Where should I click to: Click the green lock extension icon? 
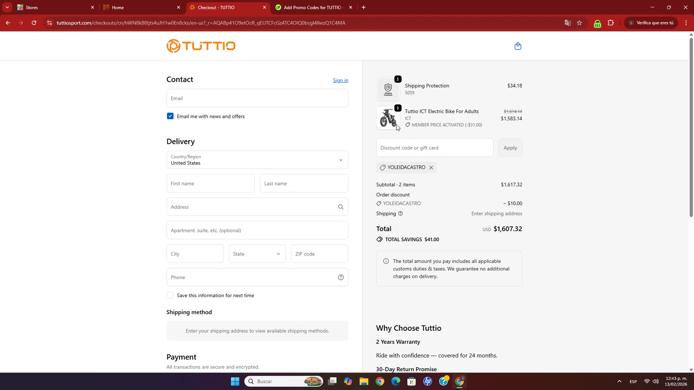597,23
